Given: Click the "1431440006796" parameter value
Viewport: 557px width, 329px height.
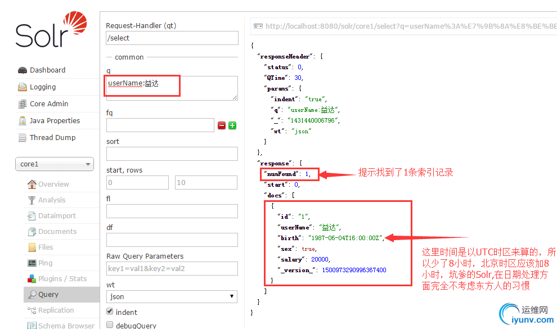Looking at the screenshot, I should pos(313,120).
